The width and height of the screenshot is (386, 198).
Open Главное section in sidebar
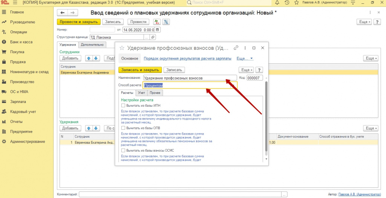[x=17, y=12]
